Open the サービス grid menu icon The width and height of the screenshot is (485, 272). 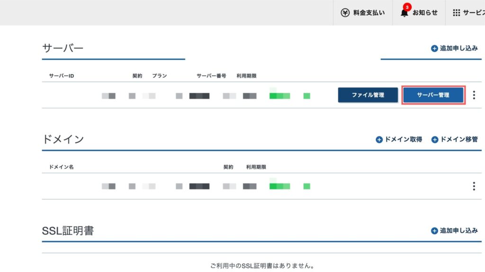456,13
